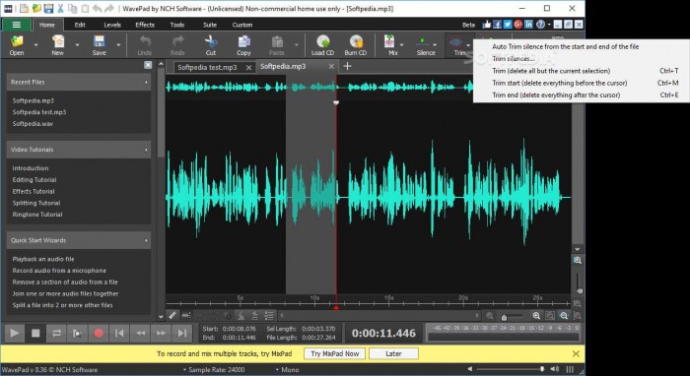Open the Sample Rate 24000 dropdown

(214, 370)
